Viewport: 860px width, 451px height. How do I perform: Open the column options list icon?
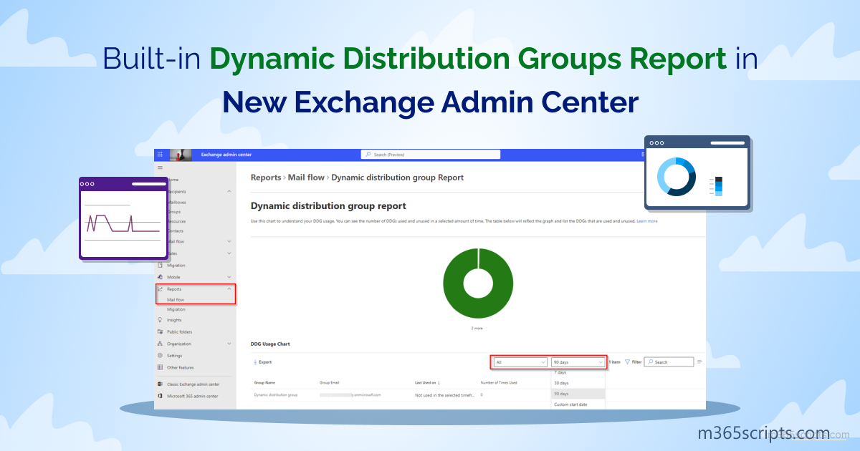pyautogui.click(x=699, y=362)
